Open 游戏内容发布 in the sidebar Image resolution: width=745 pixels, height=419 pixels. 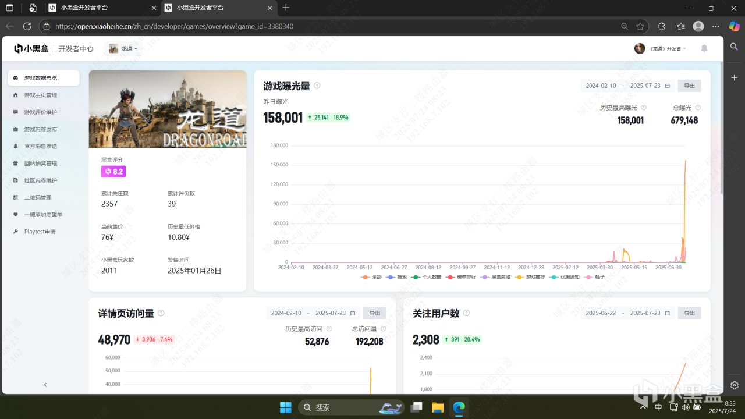point(44,129)
